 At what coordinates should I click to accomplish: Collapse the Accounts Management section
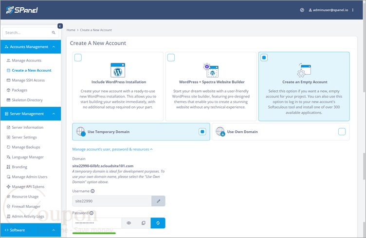point(31,47)
